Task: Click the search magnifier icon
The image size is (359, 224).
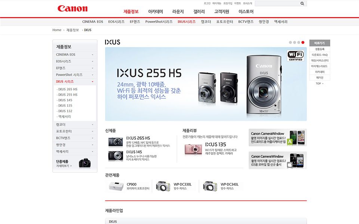Action: [302, 3]
